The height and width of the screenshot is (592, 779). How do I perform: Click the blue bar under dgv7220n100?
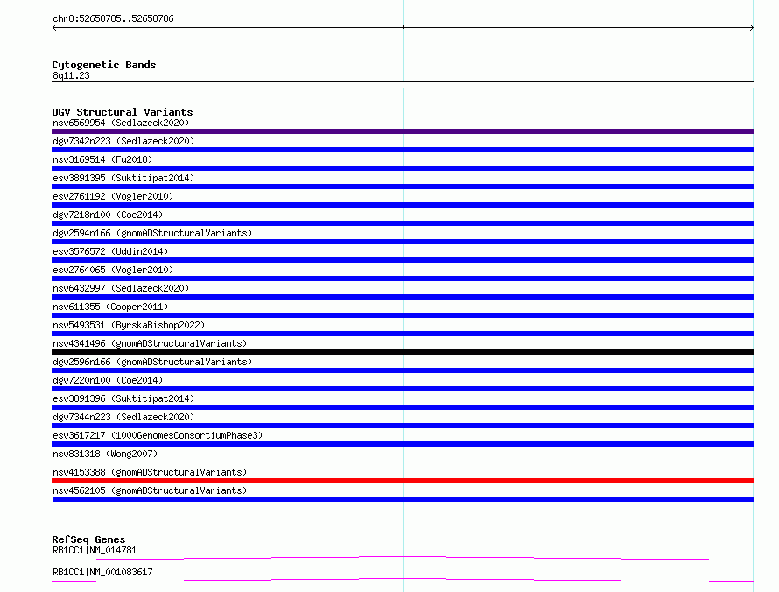tap(403, 389)
